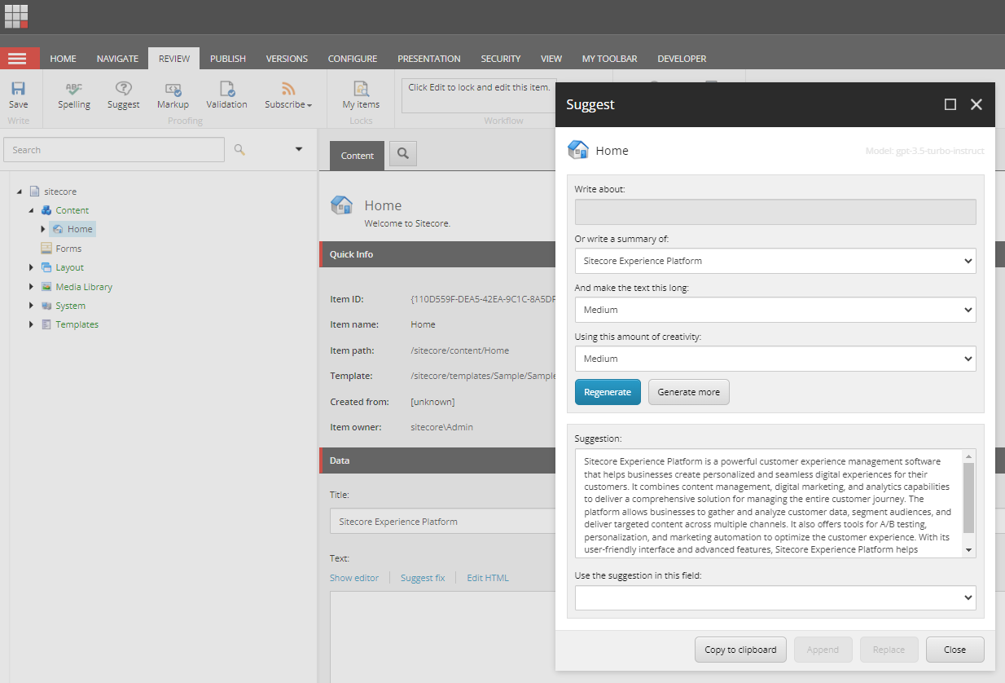Click the Suggestion text area
This screenshot has height=683, width=1005.
click(769, 504)
